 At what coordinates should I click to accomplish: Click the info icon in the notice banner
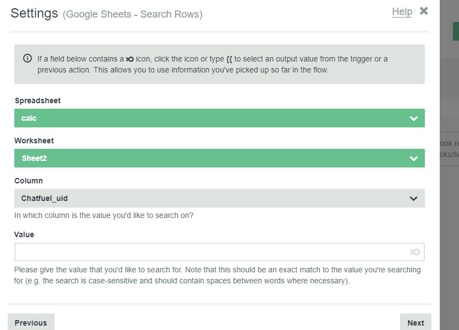pos(28,59)
